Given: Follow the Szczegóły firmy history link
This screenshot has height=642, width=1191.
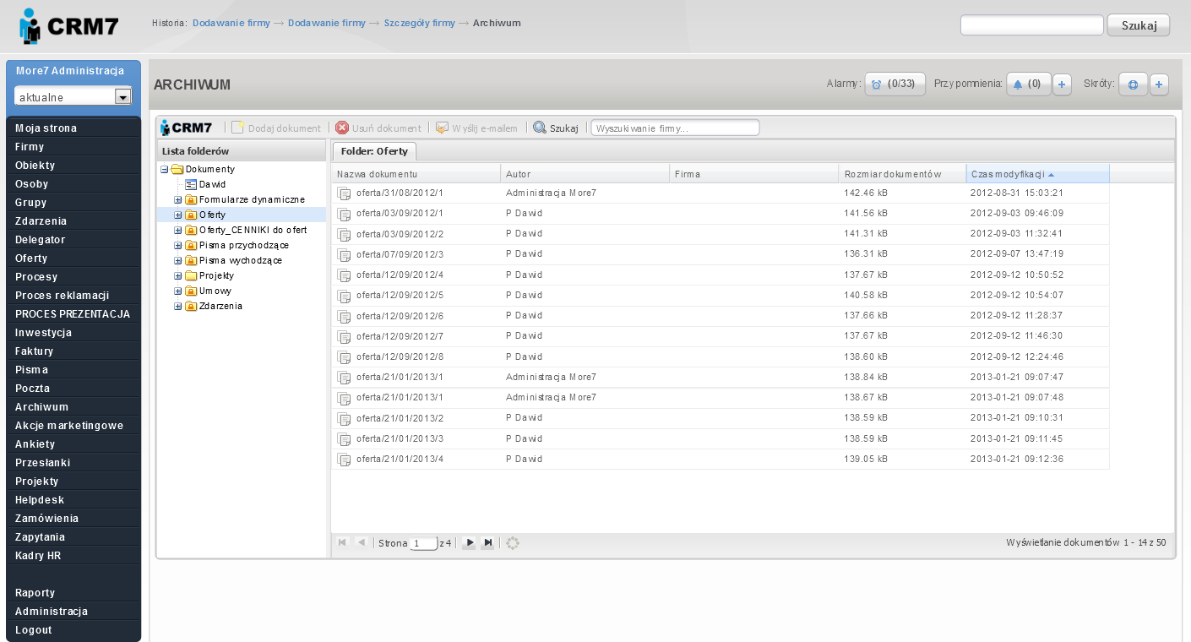Looking at the screenshot, I should 420,23.
